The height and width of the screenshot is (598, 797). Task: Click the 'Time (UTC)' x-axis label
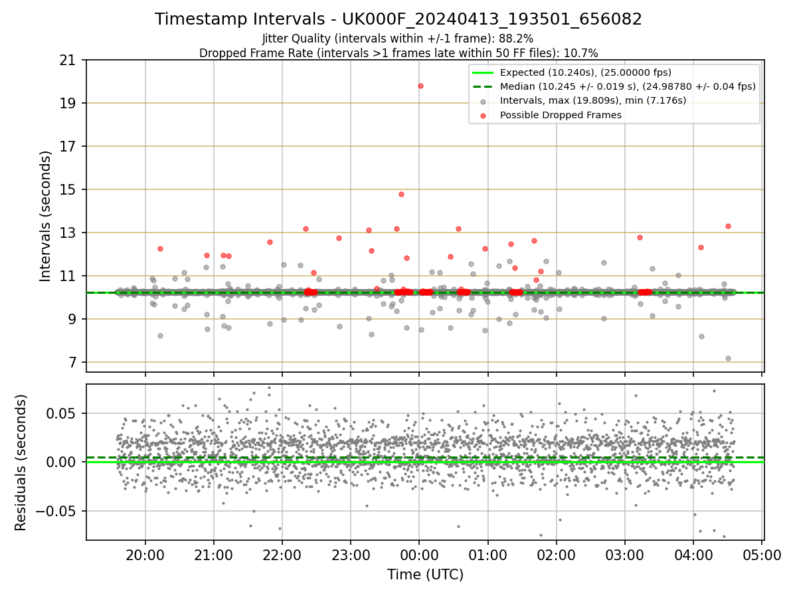425,575
